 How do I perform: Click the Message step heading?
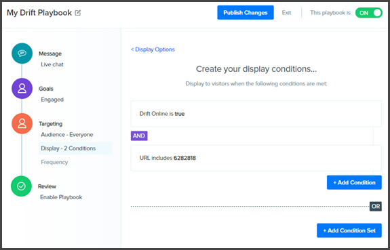point(50,54)
